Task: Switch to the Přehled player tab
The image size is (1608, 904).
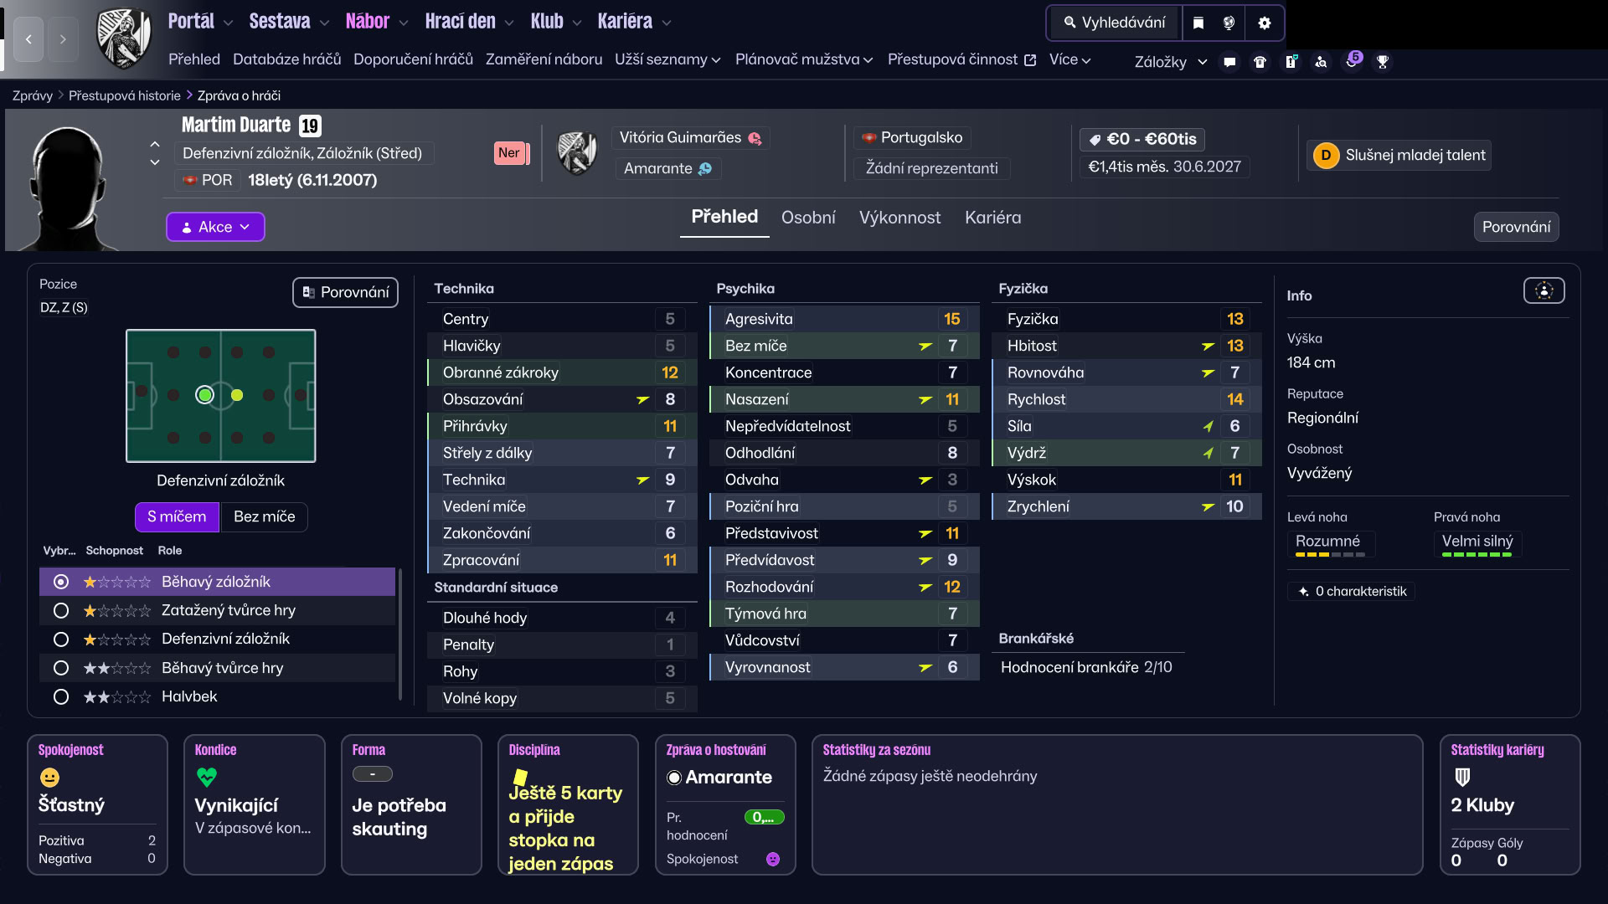Action: (x=724, y=217)
